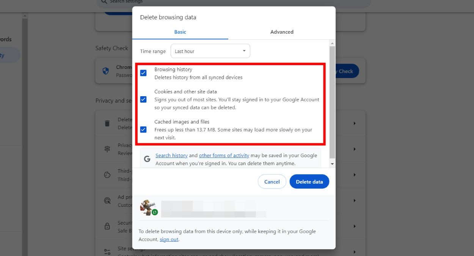Open the Search history link
Screen dimensions: 474x256
pyautogui.click(x=171, y=155)
